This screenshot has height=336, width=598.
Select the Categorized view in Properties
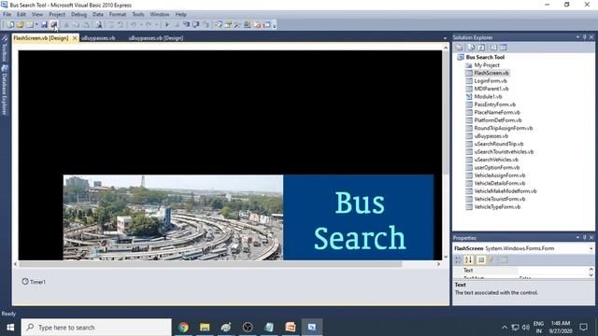[x=459, y=259]
